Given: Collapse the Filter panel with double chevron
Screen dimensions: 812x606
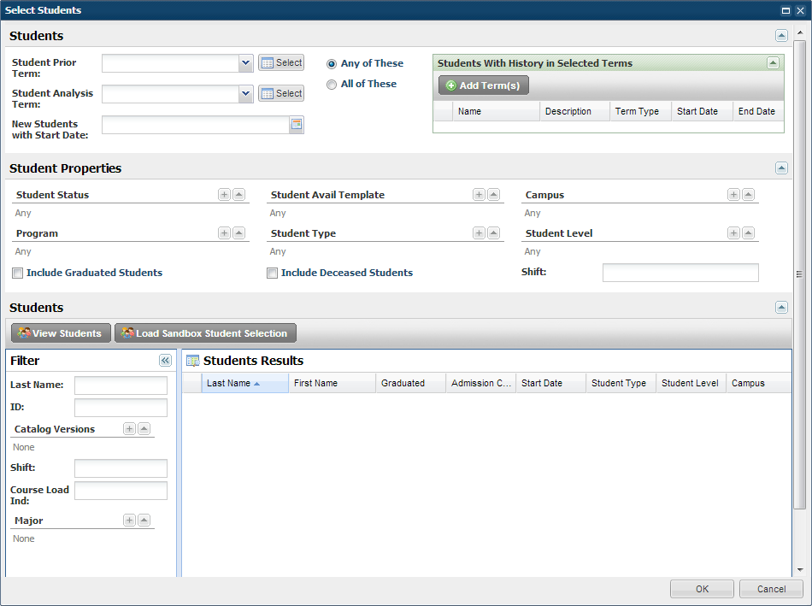Looking at the screenshot, I should coord(165,361).
